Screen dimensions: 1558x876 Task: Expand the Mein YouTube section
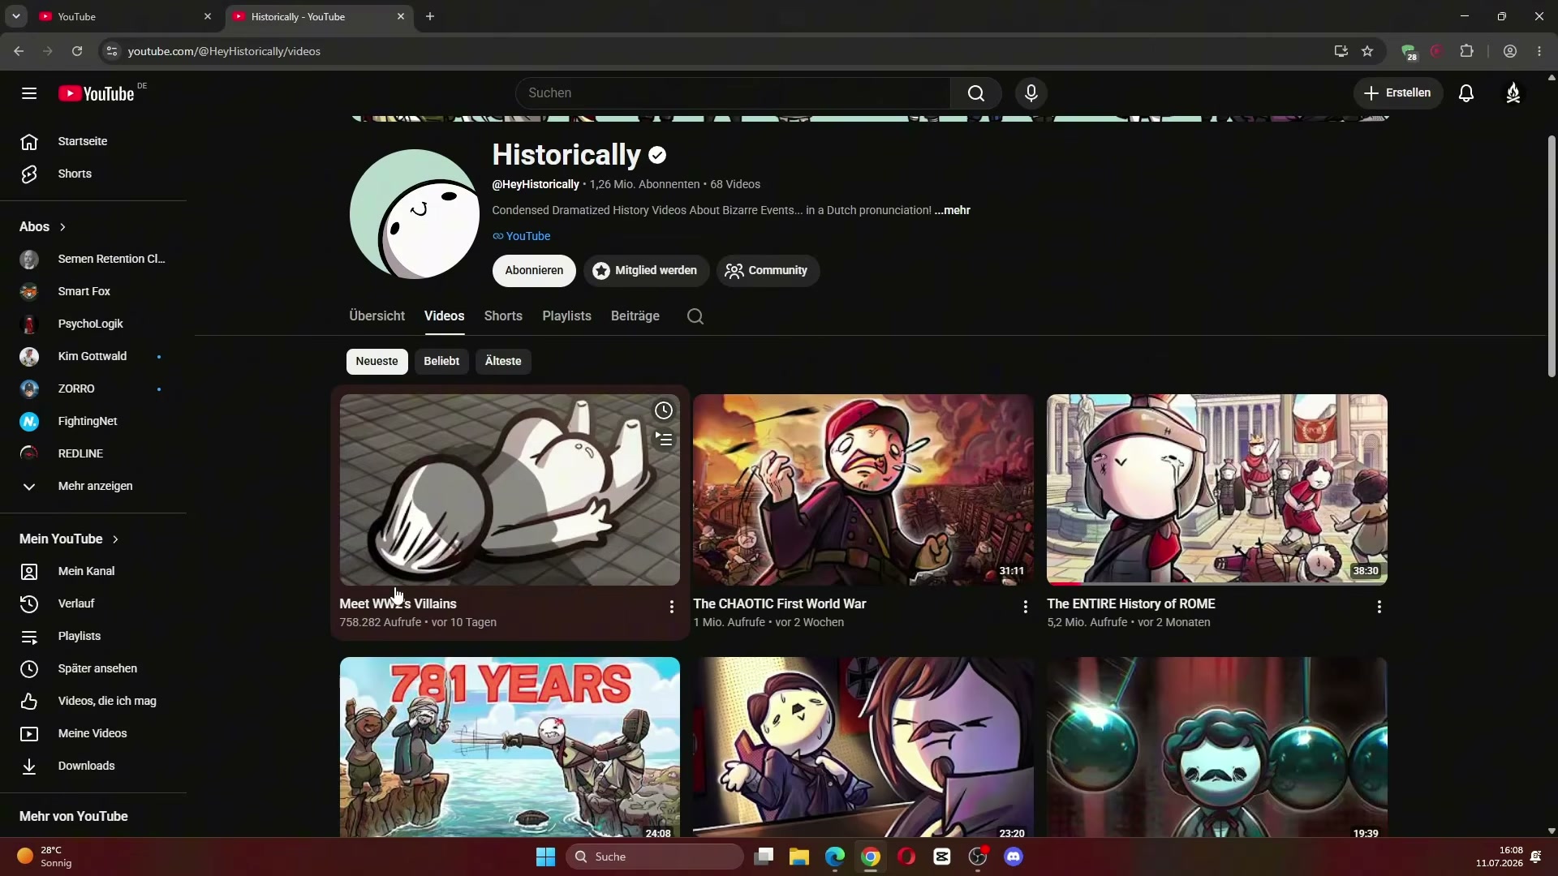click(70, 539)
